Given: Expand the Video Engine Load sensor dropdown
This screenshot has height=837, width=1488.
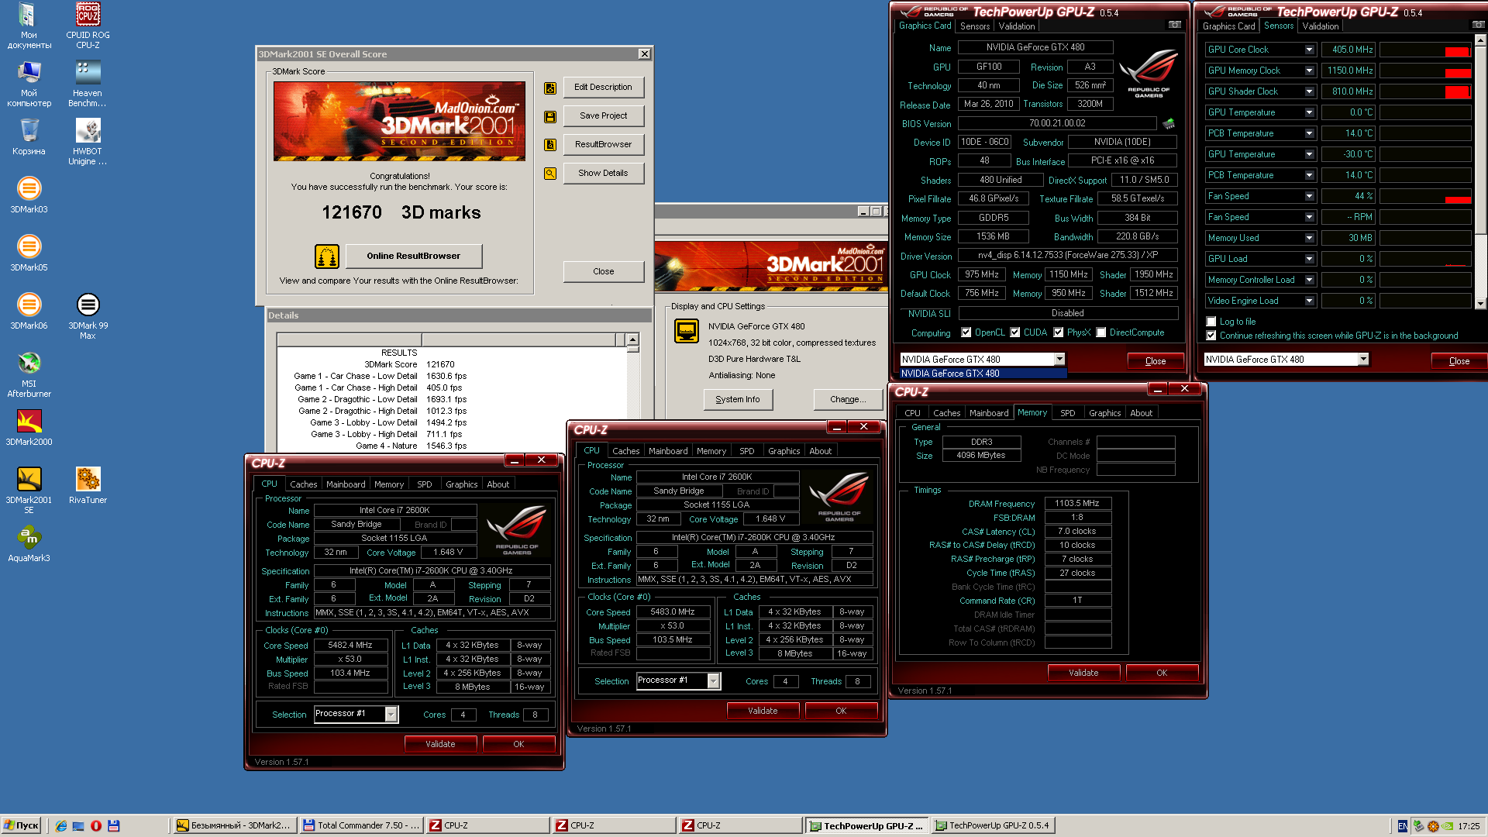Looking at the screenshot, I should 1309,301.
